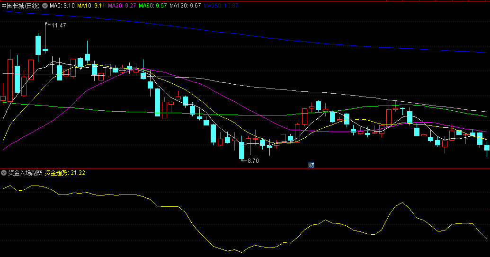
Task: Click the MA120: 9.67 label
Action: [185, 6]
